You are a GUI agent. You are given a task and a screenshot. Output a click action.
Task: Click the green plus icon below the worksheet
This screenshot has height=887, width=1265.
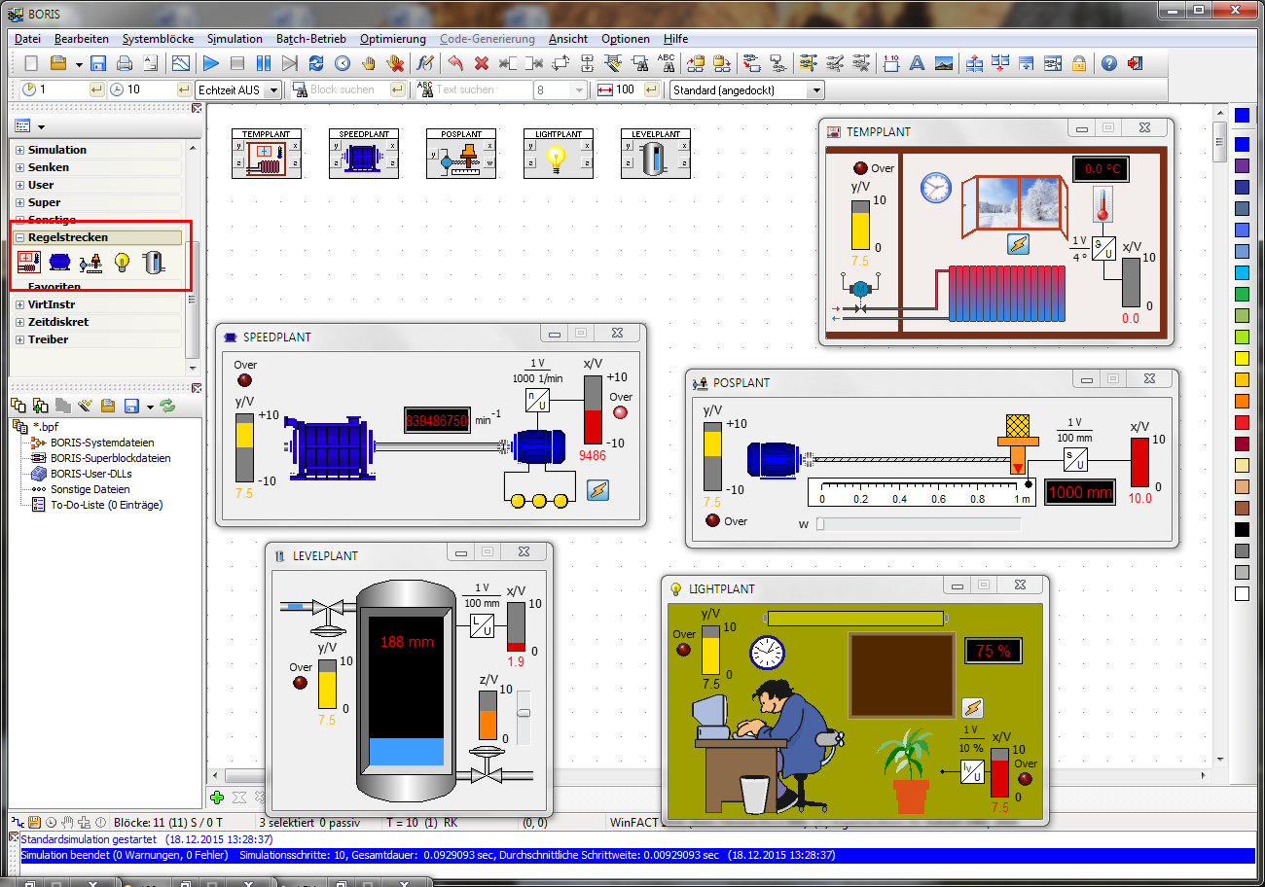click(x=218, y=798)
